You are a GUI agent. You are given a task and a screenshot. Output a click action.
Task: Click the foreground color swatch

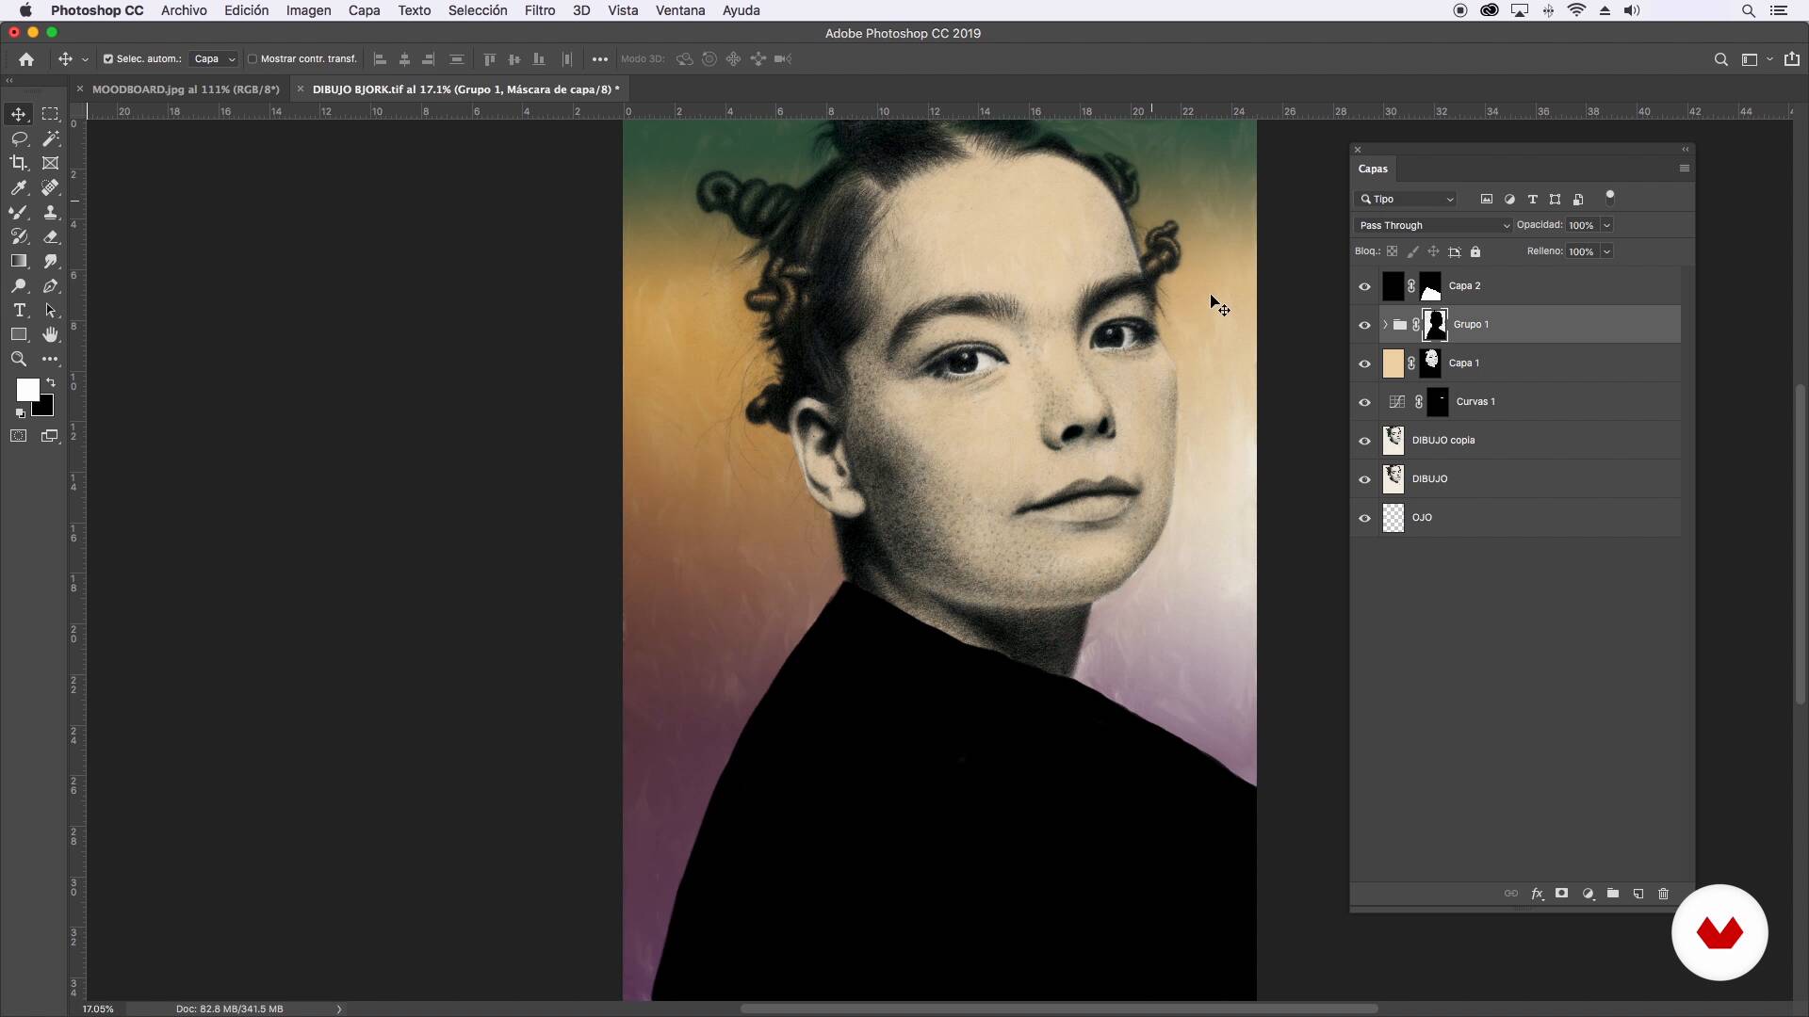click(27, 390)
